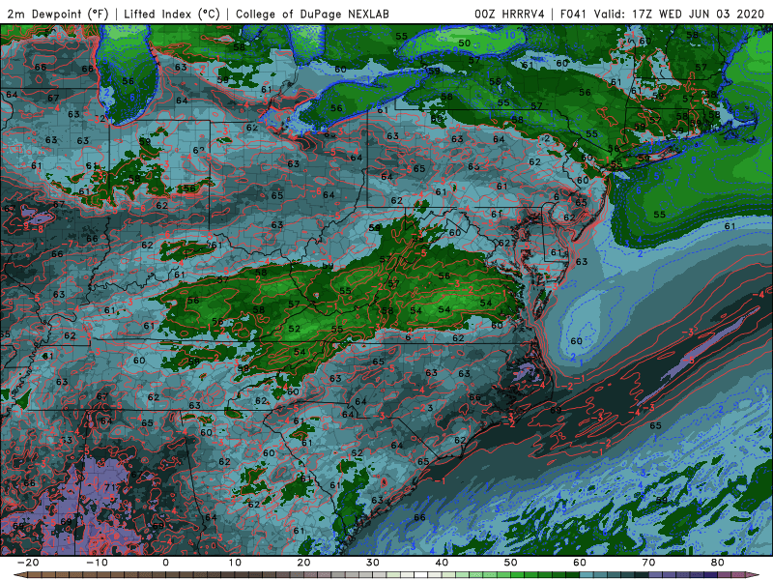Click "College of DuPage NEXLAB" in the header

tap(312, 14)
